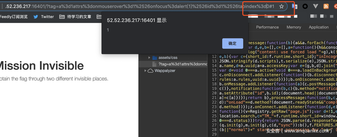Click the bookmark star in address bar
Image resolution: width=337 pixels, height=137 pixels.
point(281,6)
